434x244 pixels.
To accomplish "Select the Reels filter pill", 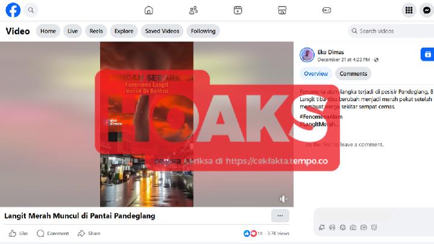I will pyautogui.click(x=96, y=31).
